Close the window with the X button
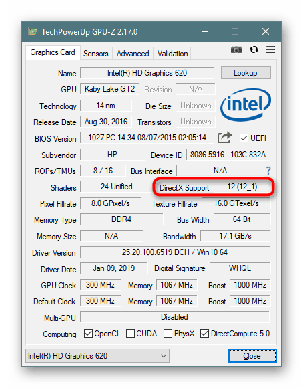Screen dimensions: 303x388 click(x=266, y=31)
